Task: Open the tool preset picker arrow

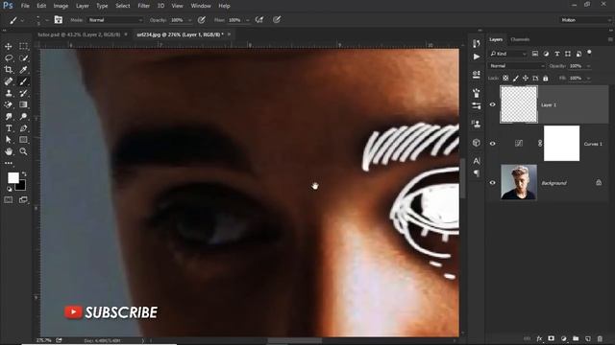Action: click(22, 20)
